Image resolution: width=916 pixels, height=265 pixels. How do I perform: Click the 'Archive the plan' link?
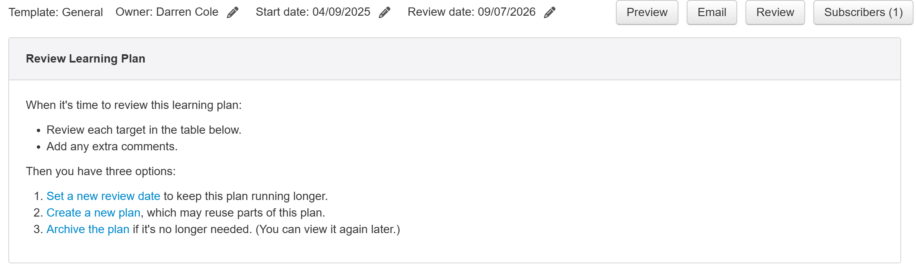click(x=88, y=229)
